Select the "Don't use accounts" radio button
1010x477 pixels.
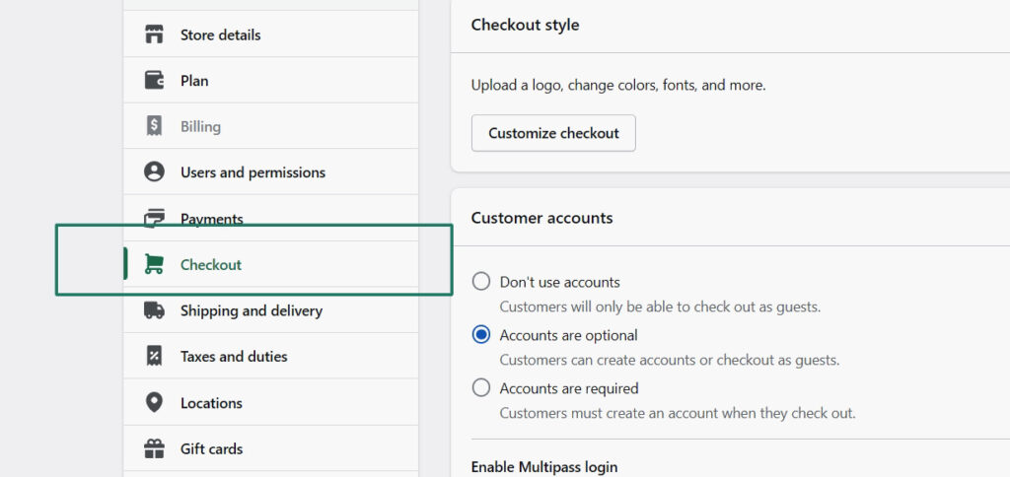coord(481,282)
